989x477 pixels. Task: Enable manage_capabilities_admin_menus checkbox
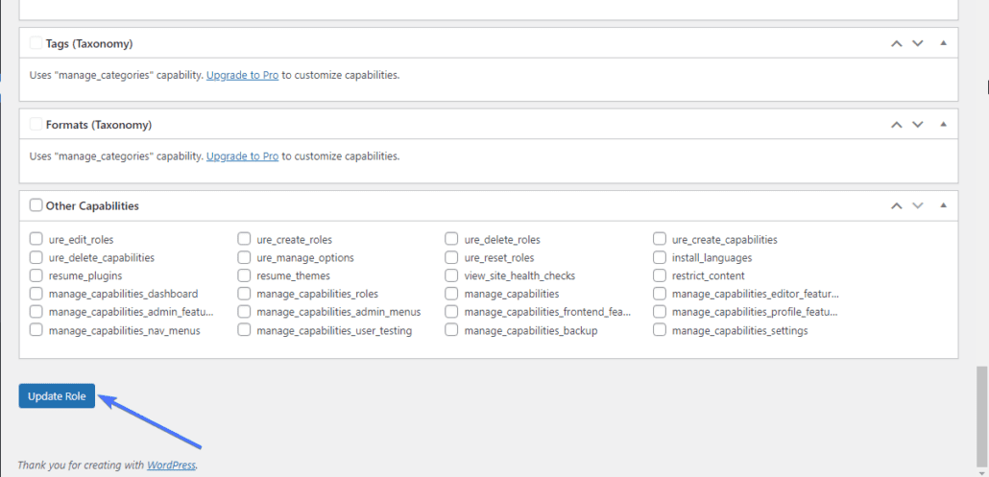point(244,312)
